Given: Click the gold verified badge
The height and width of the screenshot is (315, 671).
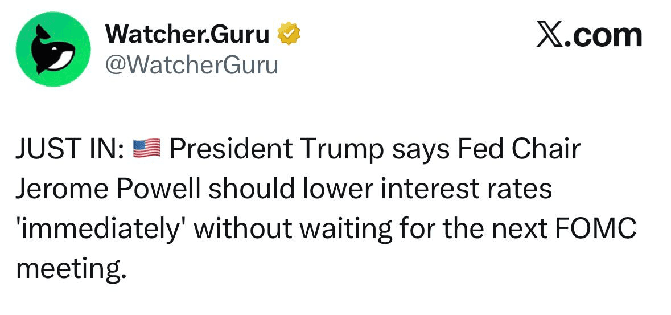Looking at the screenshot, I should [289, 35].
